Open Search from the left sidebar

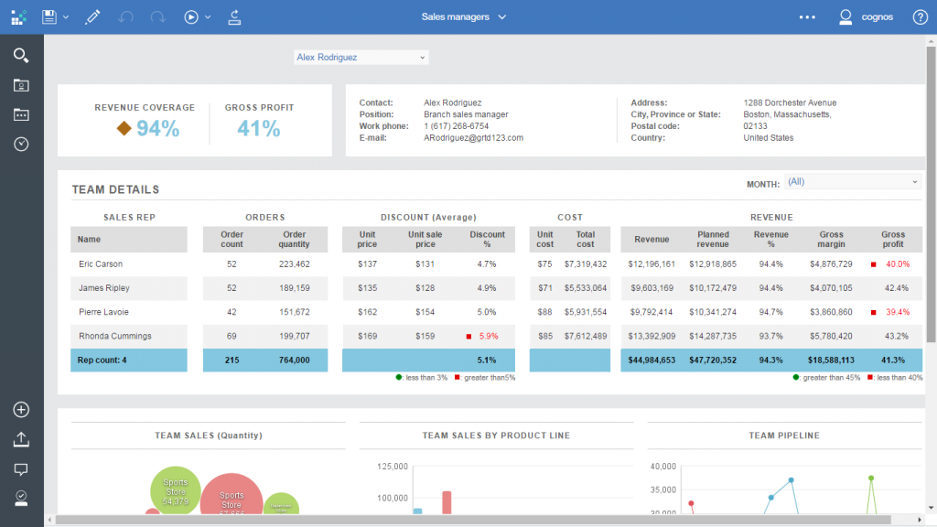(21, 56)
